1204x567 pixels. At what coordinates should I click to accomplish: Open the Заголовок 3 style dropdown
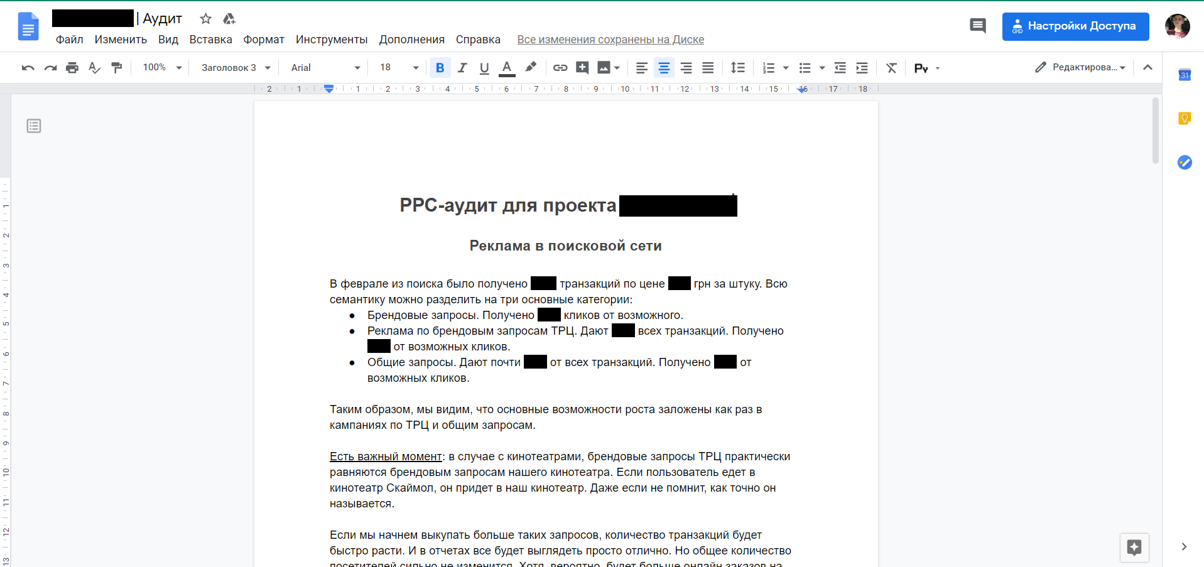pos(236,68)
